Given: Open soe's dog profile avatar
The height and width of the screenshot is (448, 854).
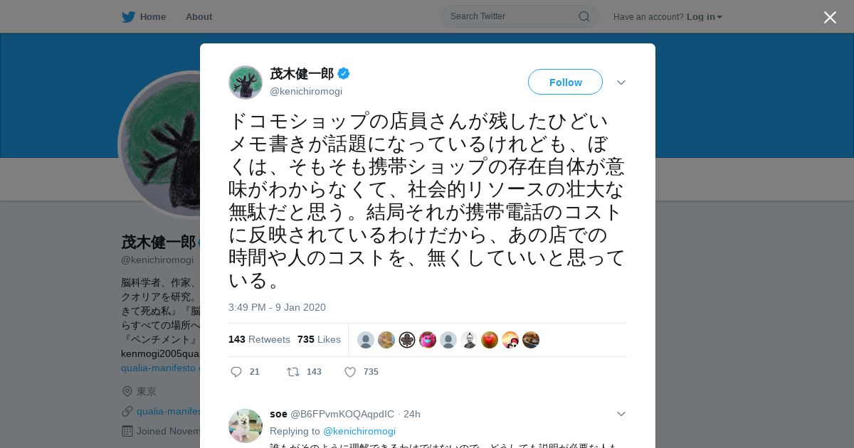Looking at the screenshot, I should pos(246,426).
